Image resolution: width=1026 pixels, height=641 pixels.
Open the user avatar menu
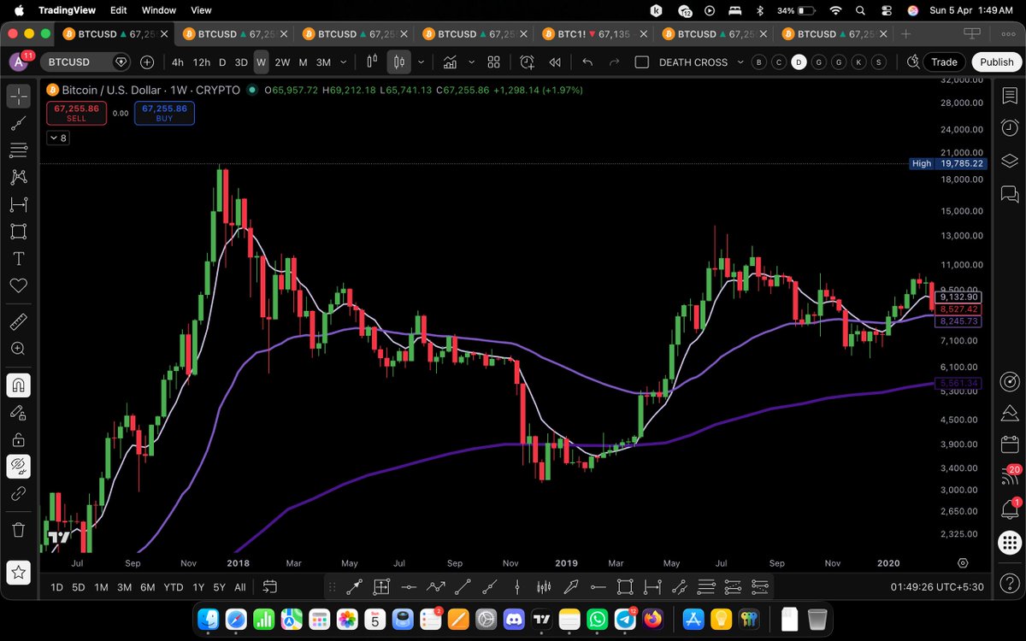tap(18, 62)
